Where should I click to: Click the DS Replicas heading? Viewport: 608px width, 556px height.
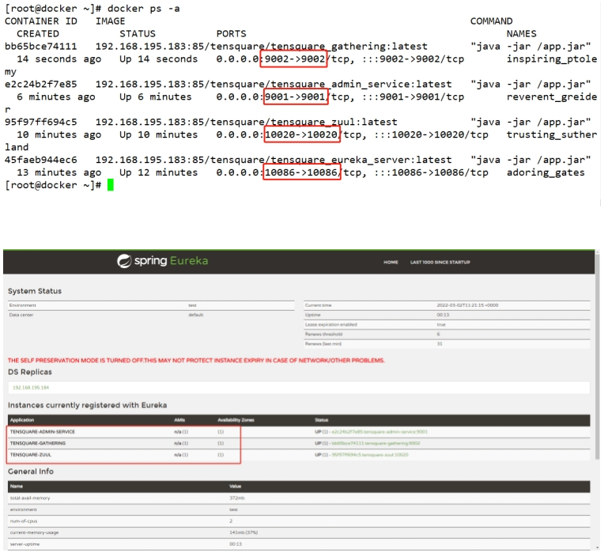coord(30,372)
